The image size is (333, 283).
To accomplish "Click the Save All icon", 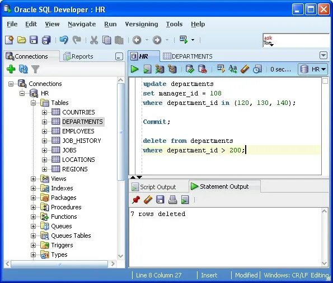I will pos(46,40).
